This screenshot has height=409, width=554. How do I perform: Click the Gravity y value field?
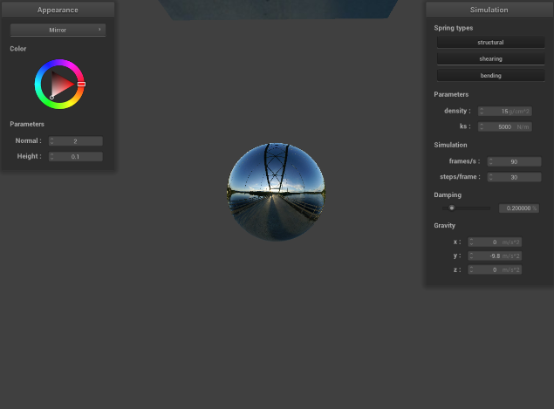pos(497,256)
